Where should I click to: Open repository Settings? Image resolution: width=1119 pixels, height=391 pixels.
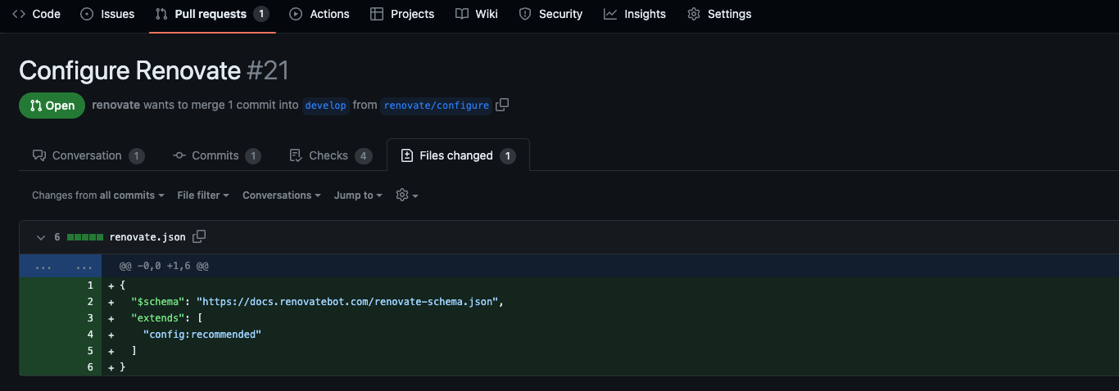pyautogui.click(x=719, y=14)
